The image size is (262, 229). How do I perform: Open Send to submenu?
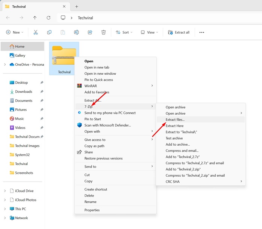[115, 167]
